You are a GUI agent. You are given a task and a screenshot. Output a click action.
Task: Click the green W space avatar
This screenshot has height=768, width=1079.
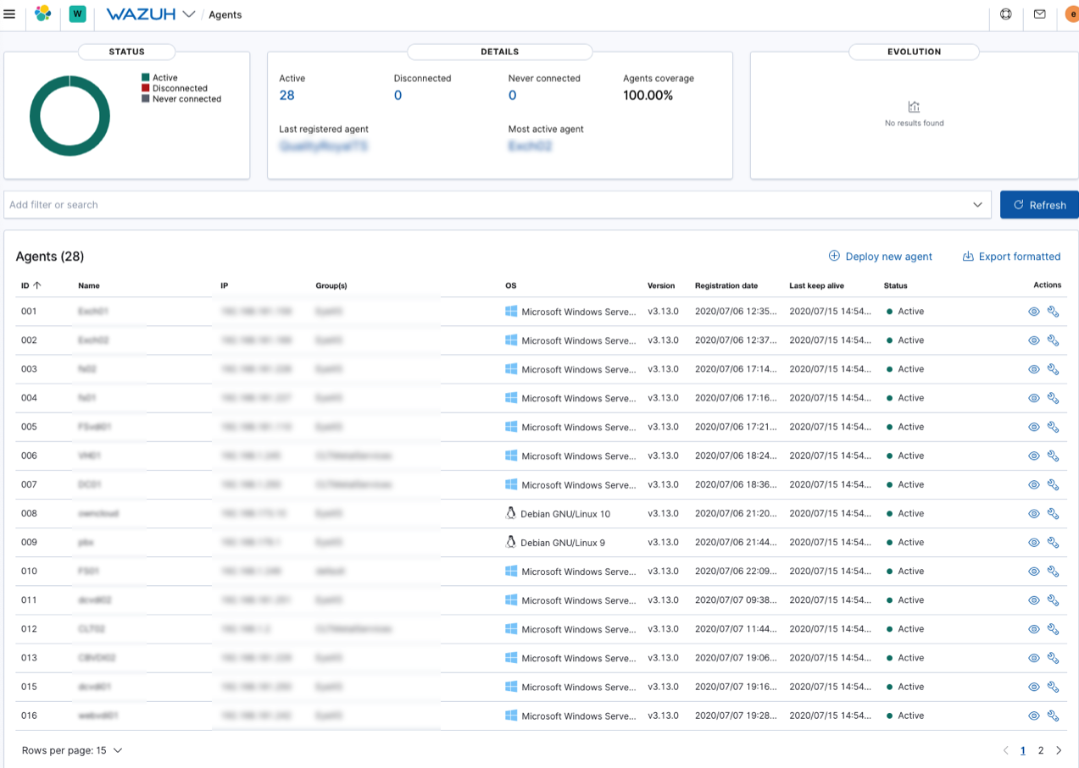pyautogui.click(x=77, y=14)
